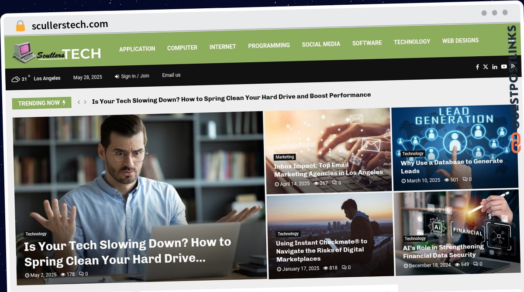Image resolution: width=524 pixels, height=292 pixels.
Task: Open the X (Twitter) social icon
Action: point(486,67)
